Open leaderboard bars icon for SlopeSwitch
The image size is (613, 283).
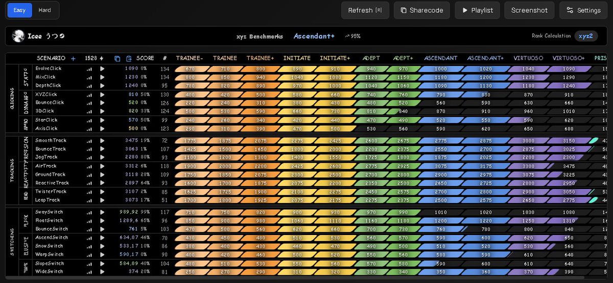point(90,263)
